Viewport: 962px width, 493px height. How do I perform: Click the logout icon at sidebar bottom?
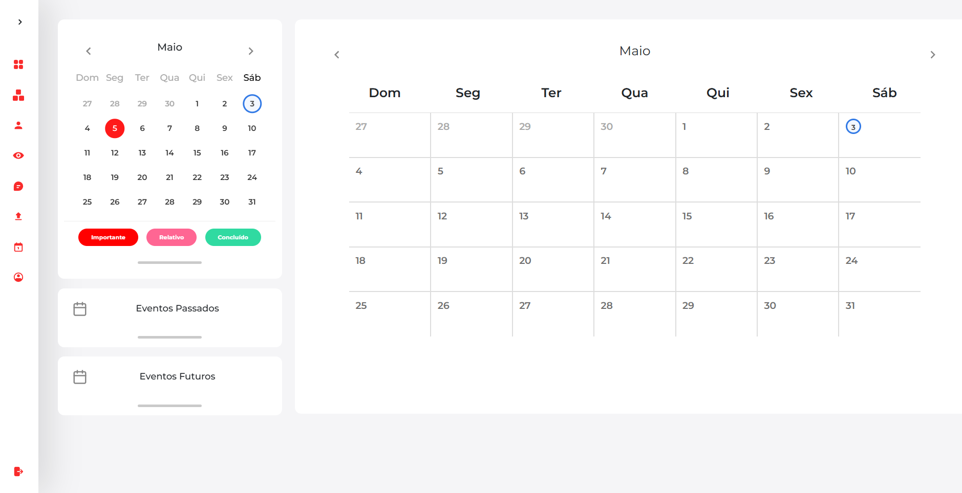18,472
